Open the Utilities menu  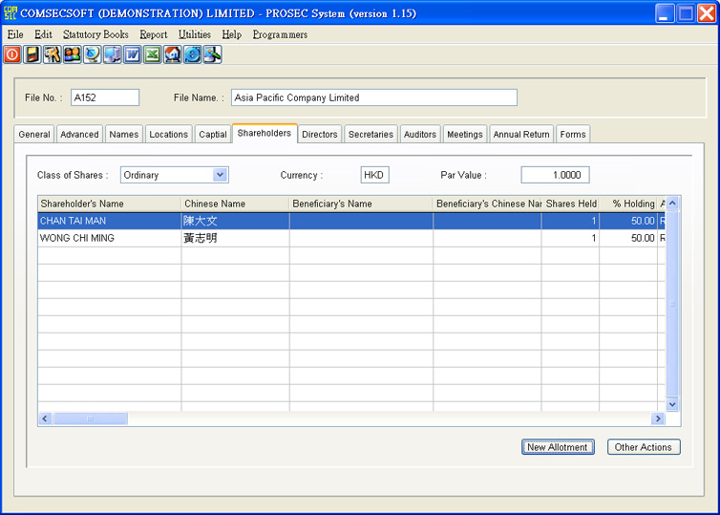coord(195,34)
